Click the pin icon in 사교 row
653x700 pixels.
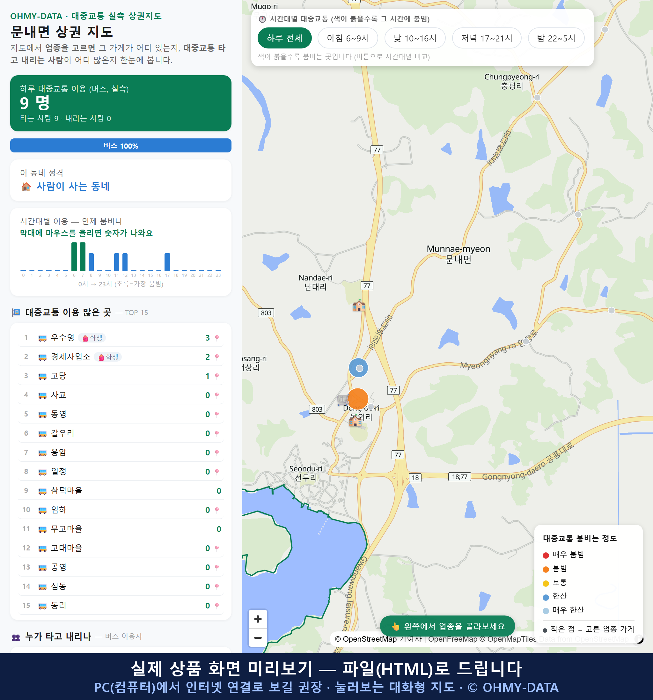(x=217, y=395)
